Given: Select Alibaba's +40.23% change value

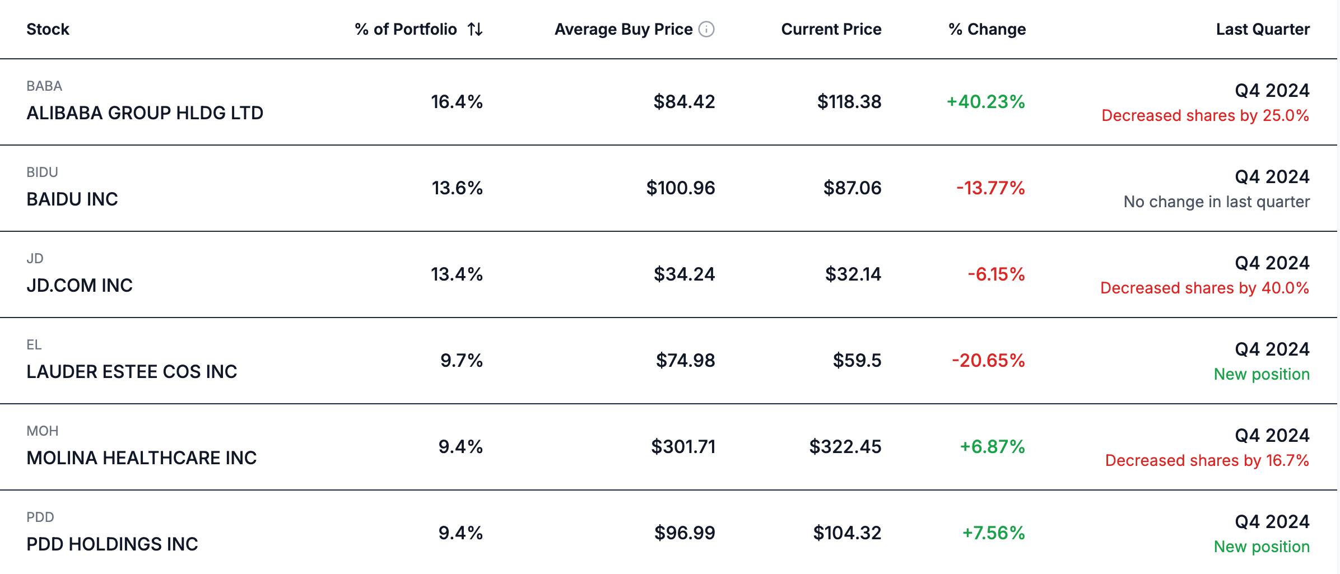Looking at the screenshot, I should (x=986, y=102).
